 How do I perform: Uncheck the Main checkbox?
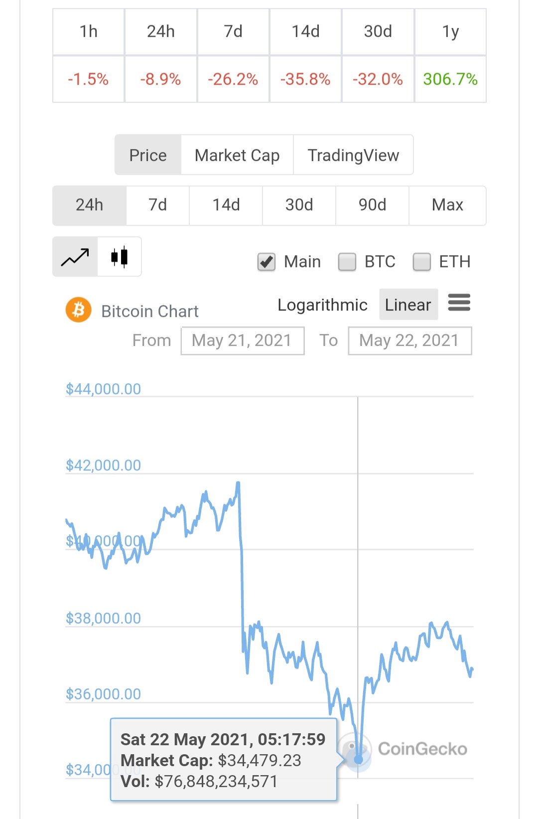tap(267, 262)
